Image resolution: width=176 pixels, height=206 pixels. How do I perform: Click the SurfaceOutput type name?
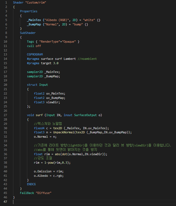tap(86, 115)
